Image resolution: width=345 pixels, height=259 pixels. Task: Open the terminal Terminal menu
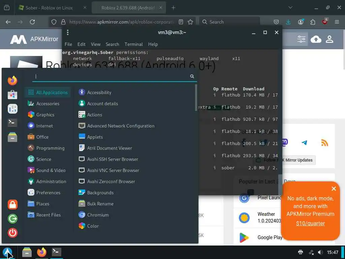point(133,44)
